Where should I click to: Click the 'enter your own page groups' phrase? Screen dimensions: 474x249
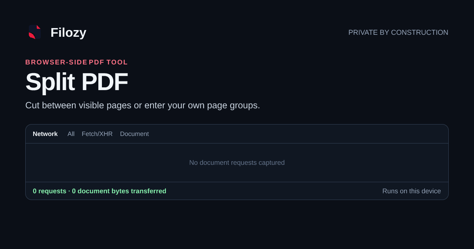pyautogui.click(x=202, y=106)
